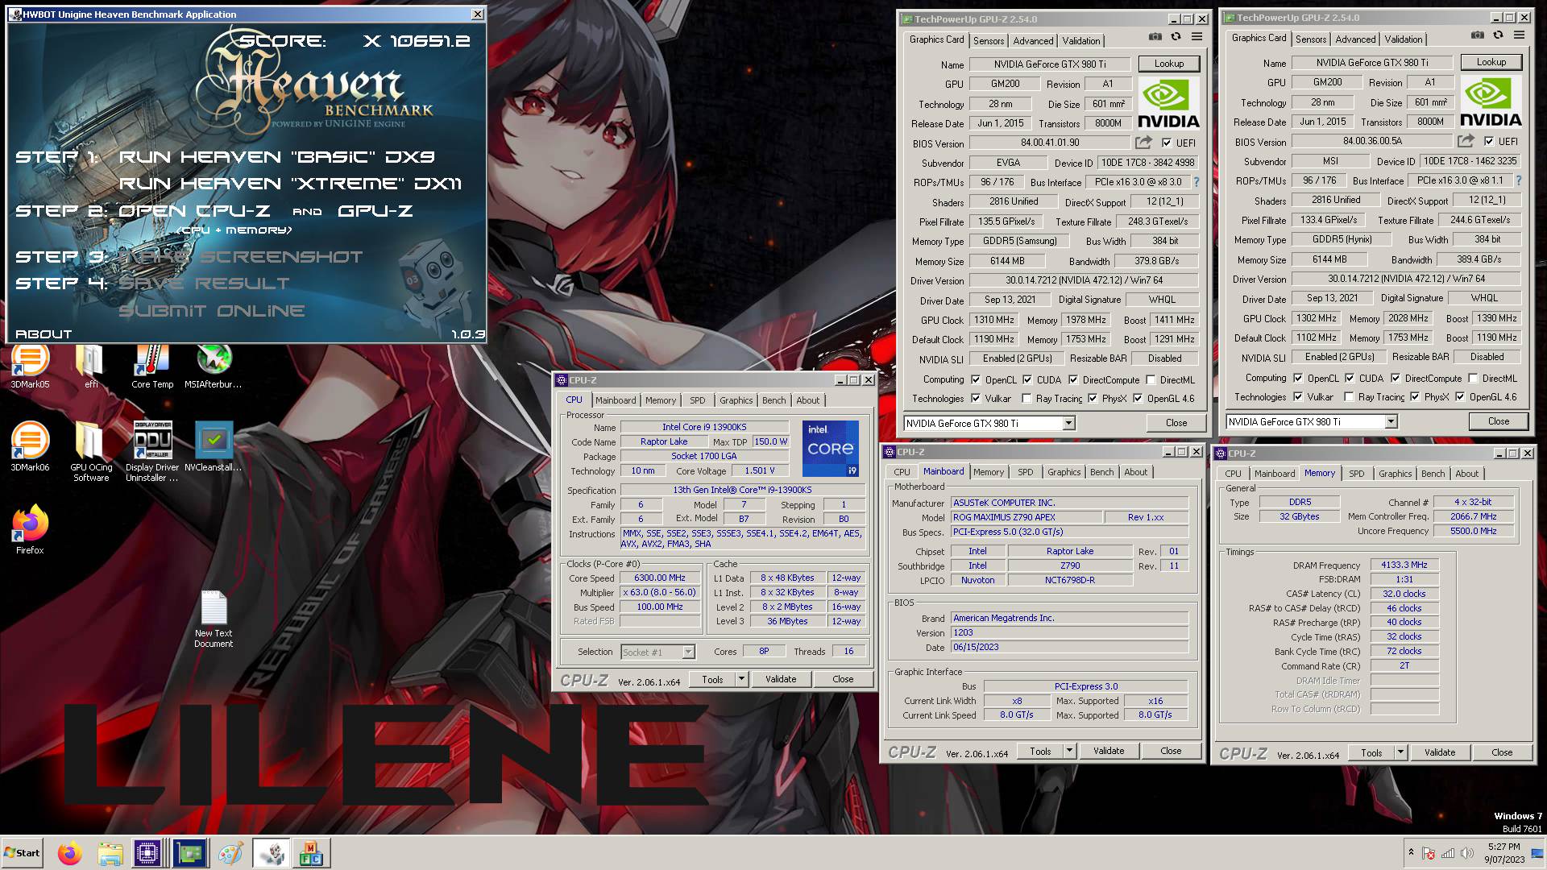Toggle OpenGL 4.6 checkbox in right GPU-Z

tap(1460, 396)
